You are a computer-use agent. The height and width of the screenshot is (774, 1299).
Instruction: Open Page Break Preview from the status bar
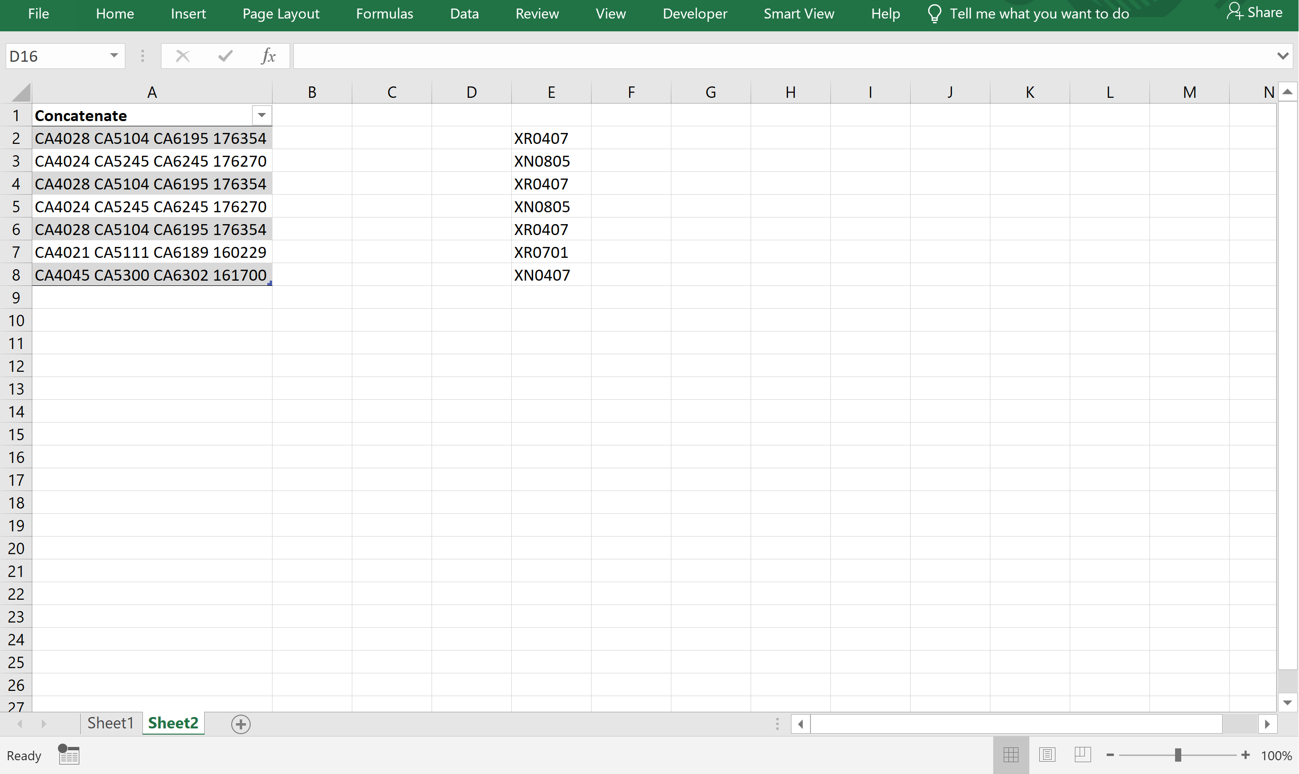tap(1082, 754)
